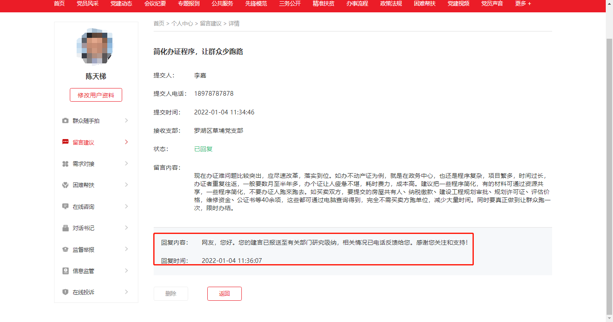Expand the 在线投诉 chevron arrow

tap(126, 292)
